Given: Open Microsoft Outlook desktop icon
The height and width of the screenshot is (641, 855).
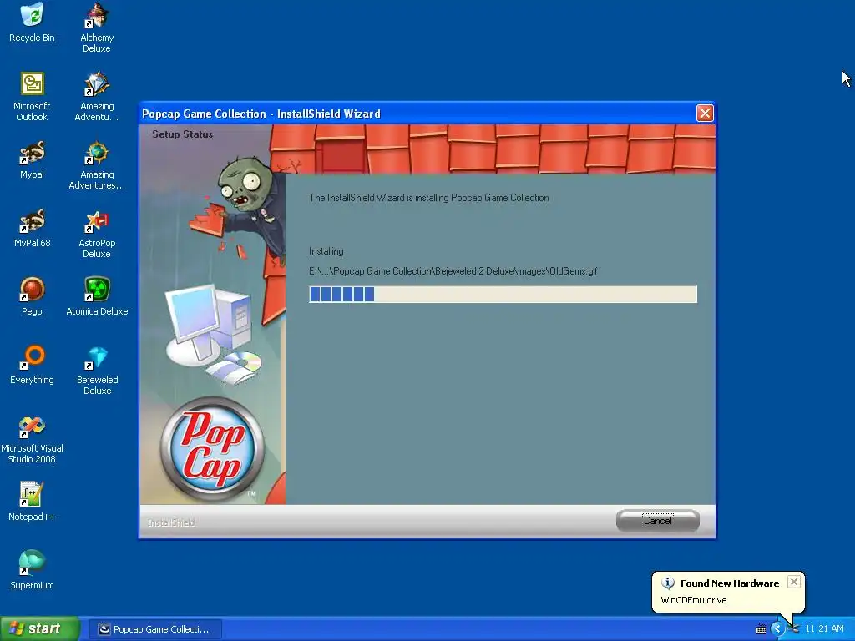Looking at the screenshot, I should point(32,97).
